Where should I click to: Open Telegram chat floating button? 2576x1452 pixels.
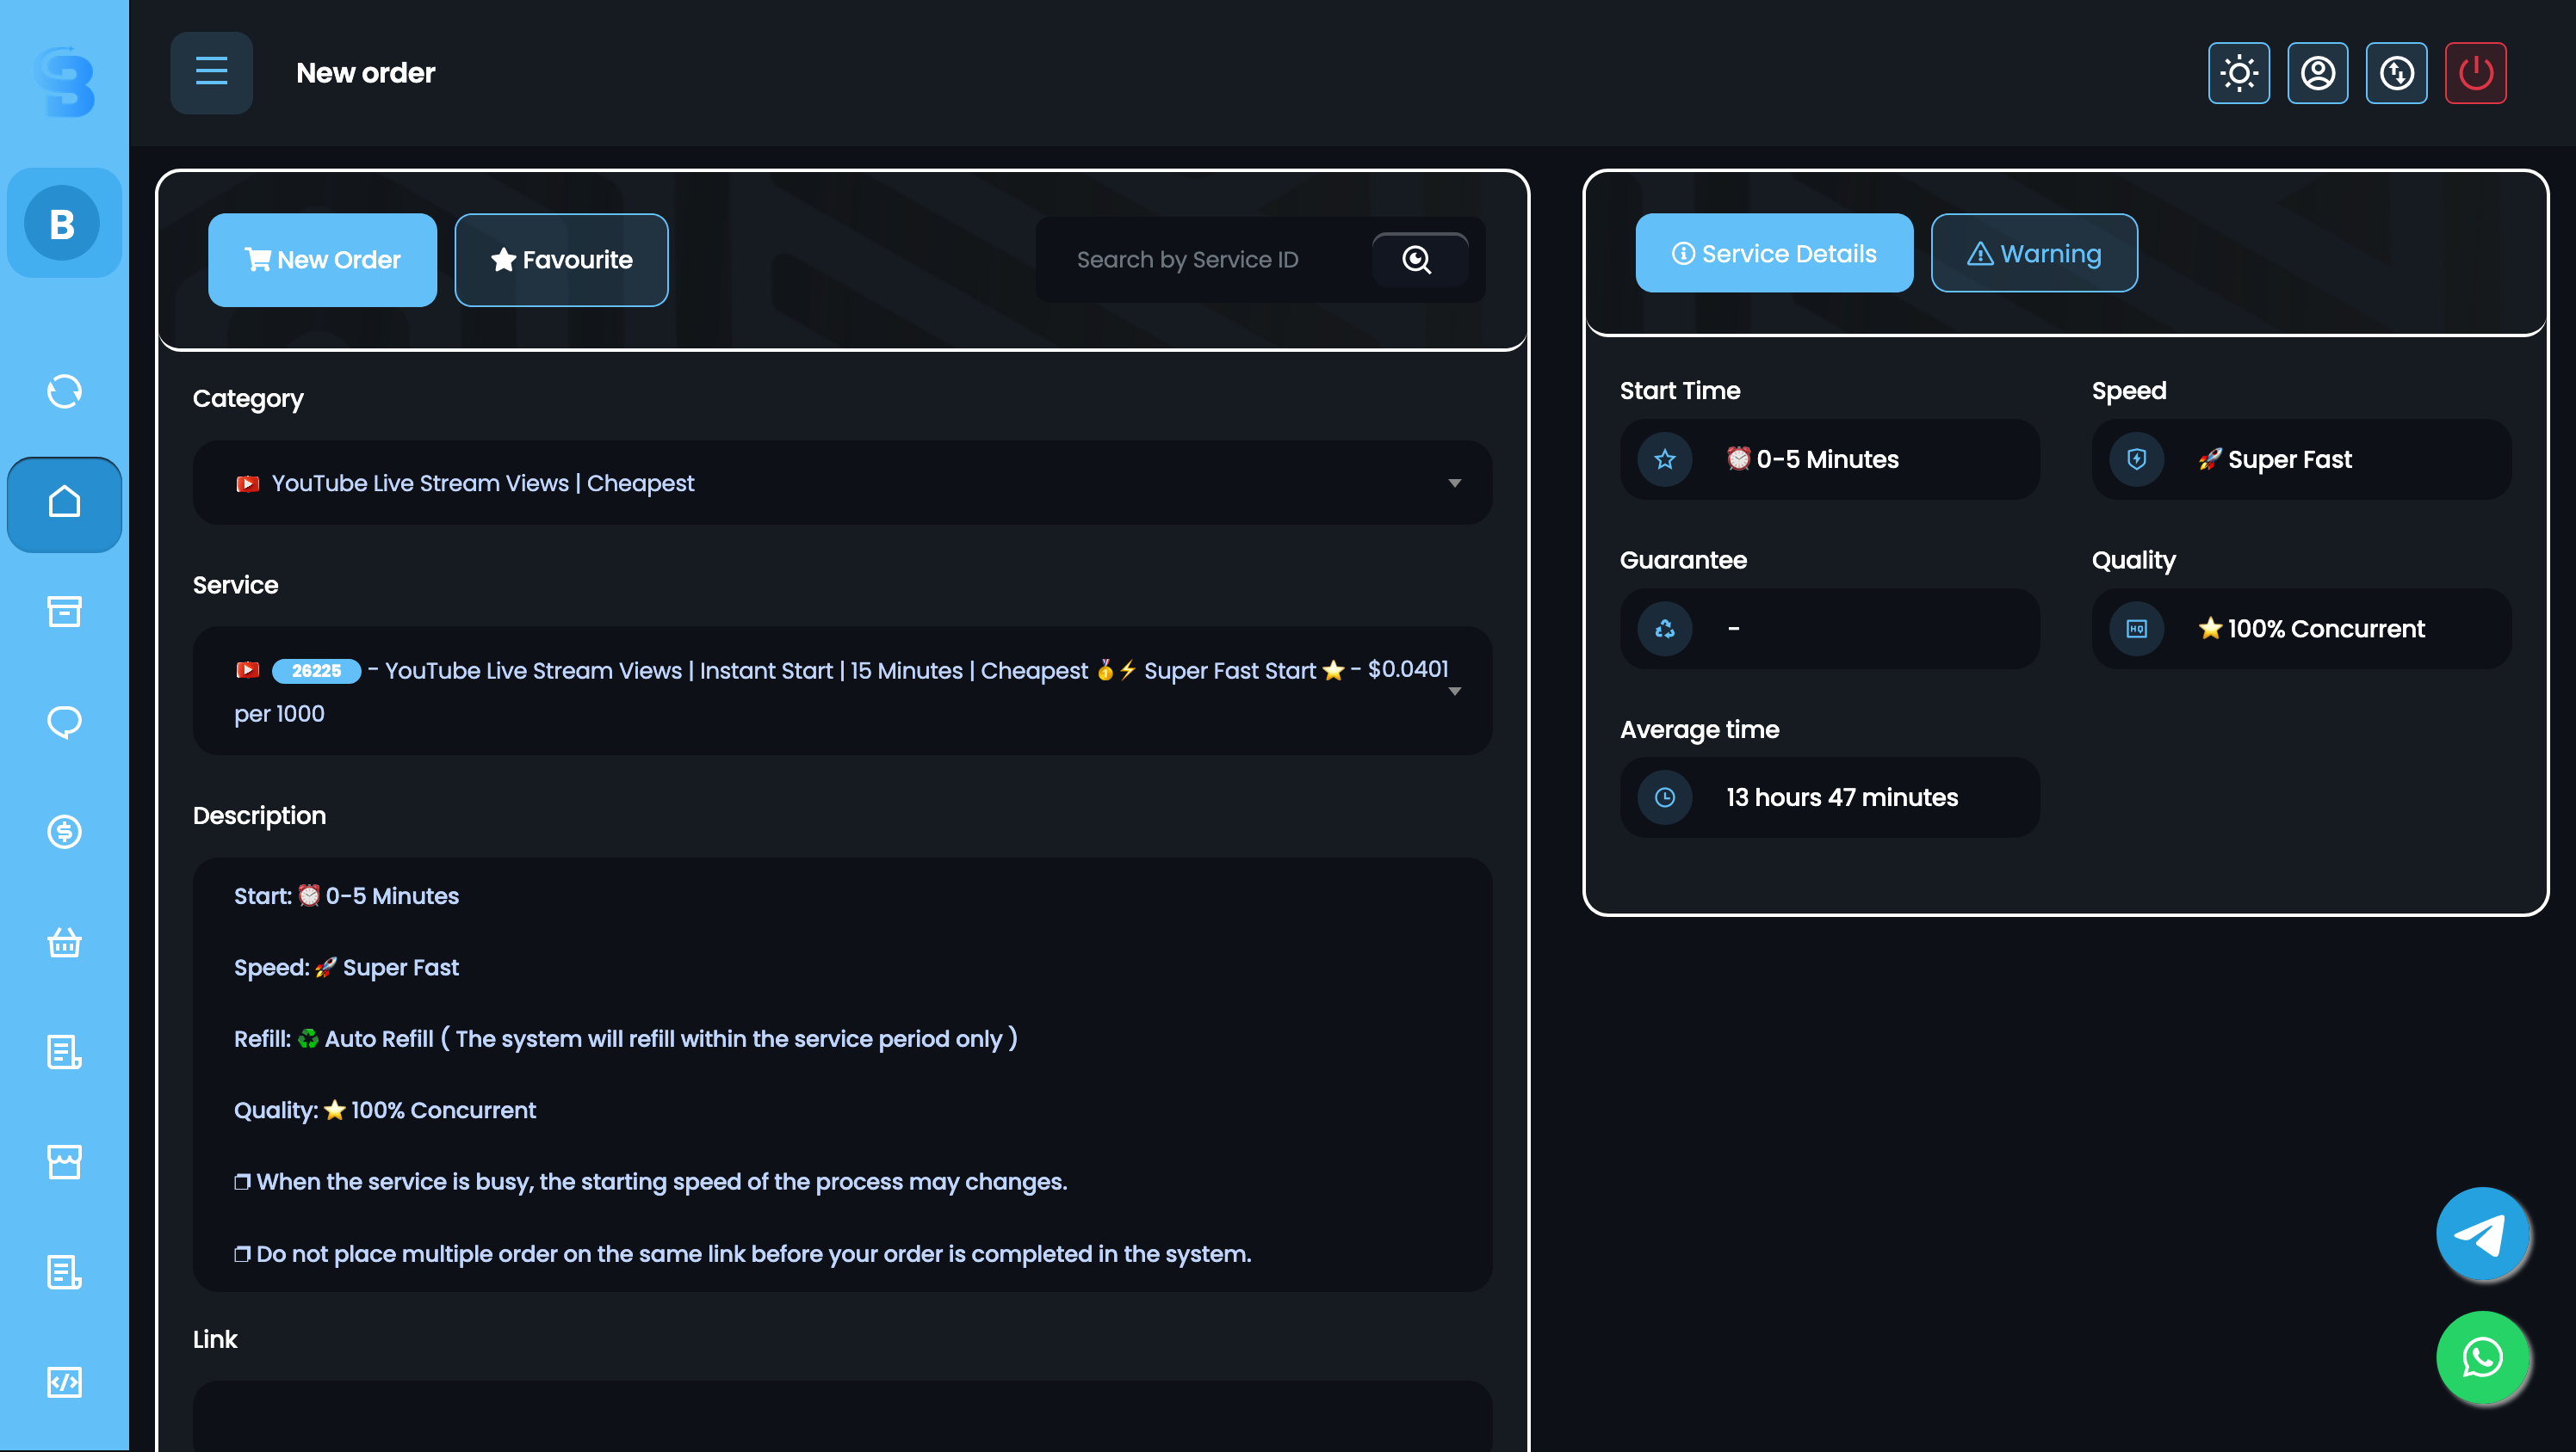click(2482, 1234)
